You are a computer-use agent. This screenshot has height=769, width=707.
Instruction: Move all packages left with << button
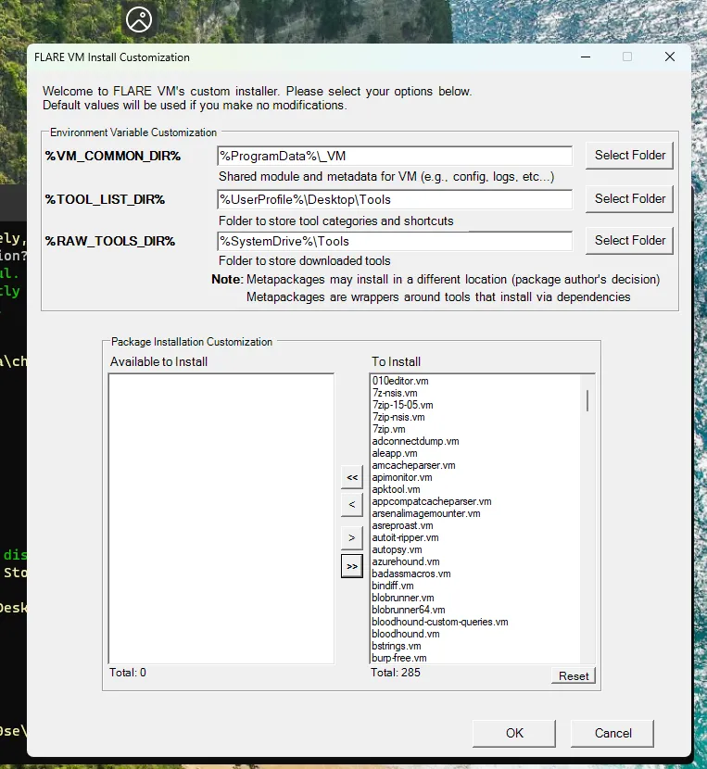(x=352, y=477)
